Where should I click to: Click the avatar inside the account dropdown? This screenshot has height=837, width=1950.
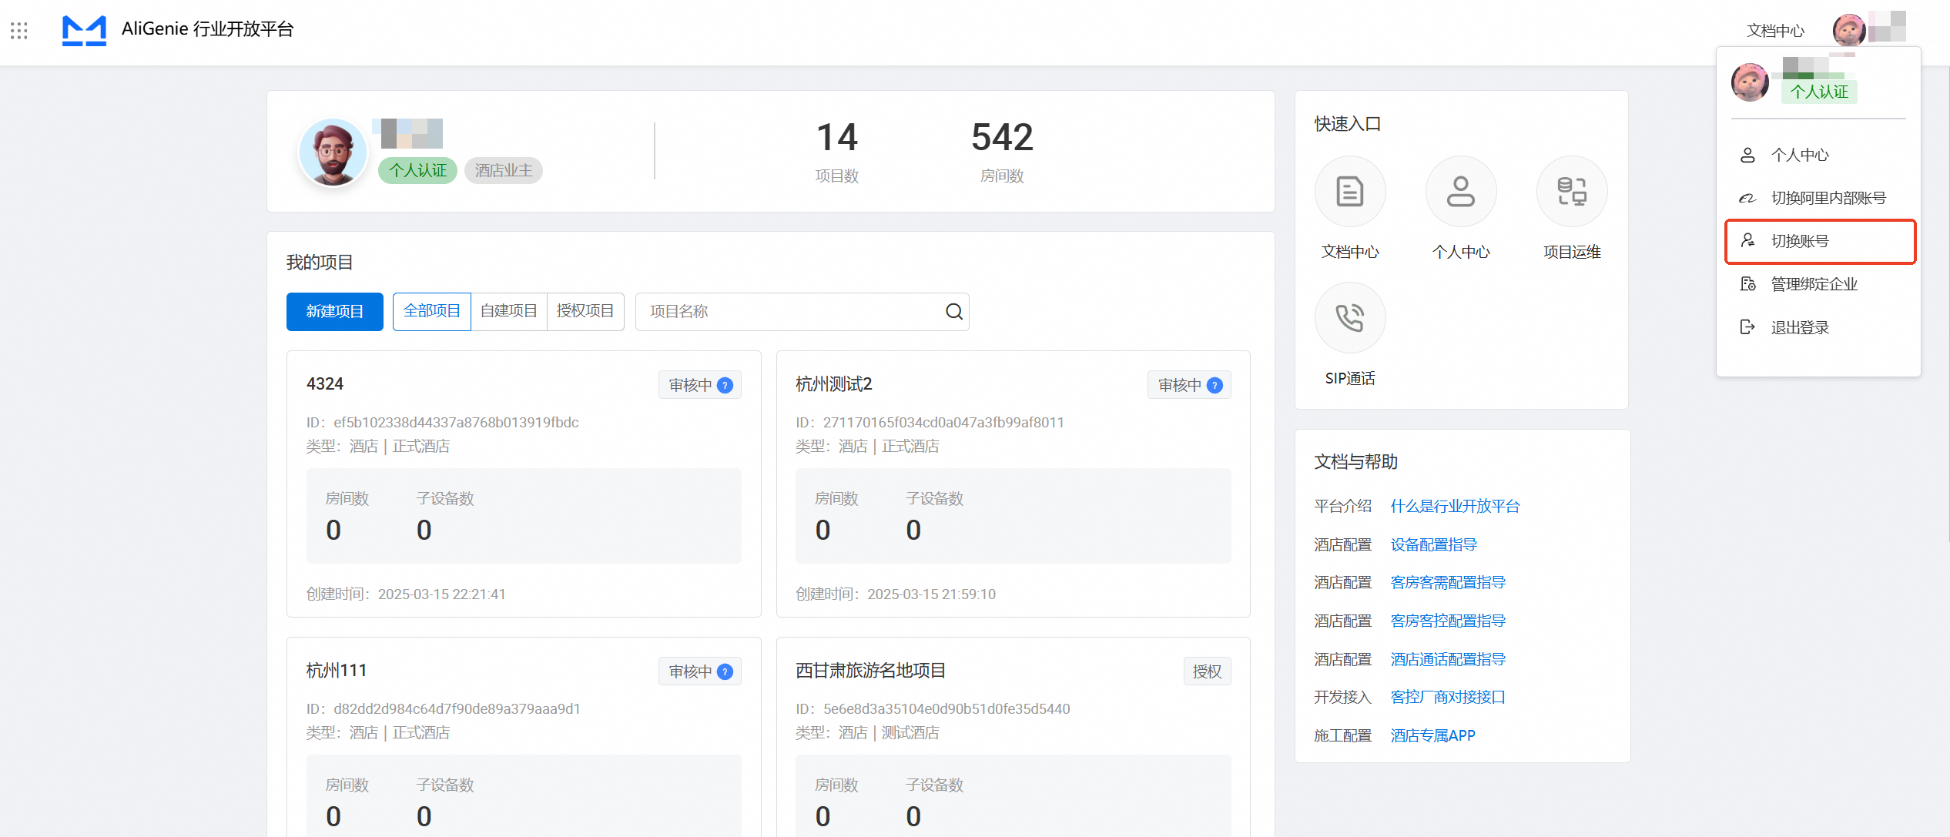[x=1750, y=82]
